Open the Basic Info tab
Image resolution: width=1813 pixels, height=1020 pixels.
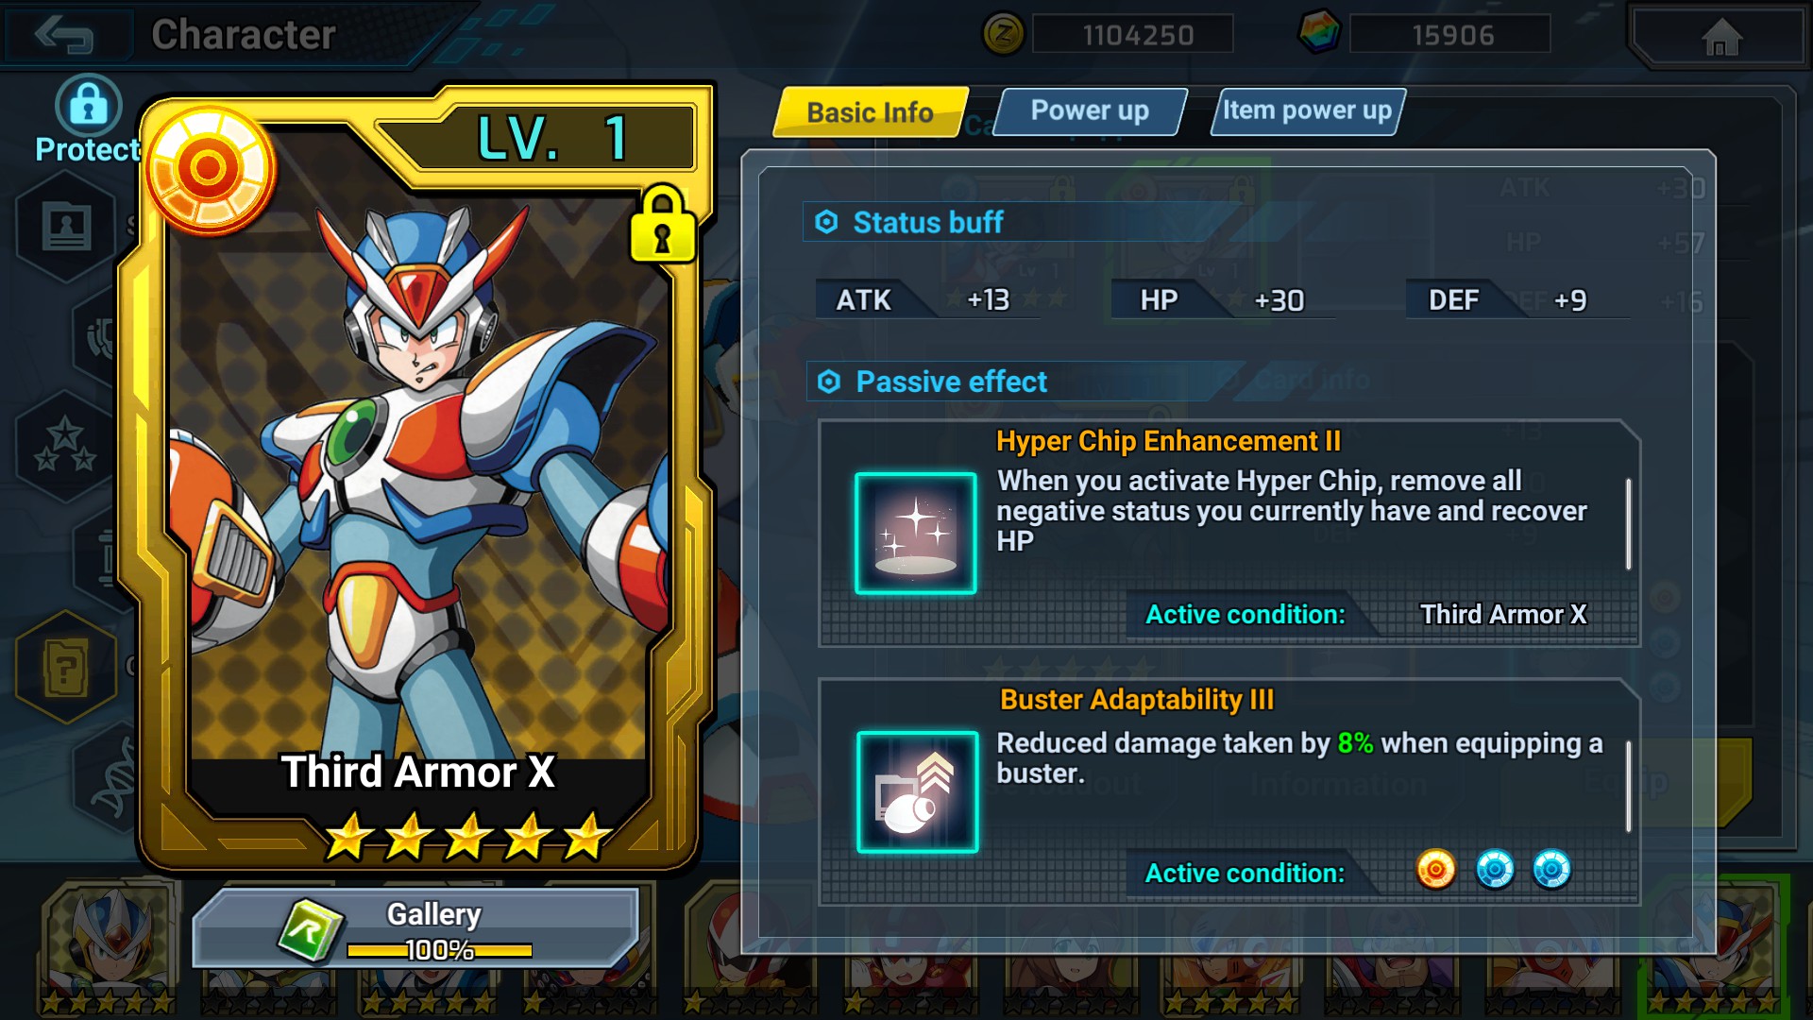[x=870, y=112]
